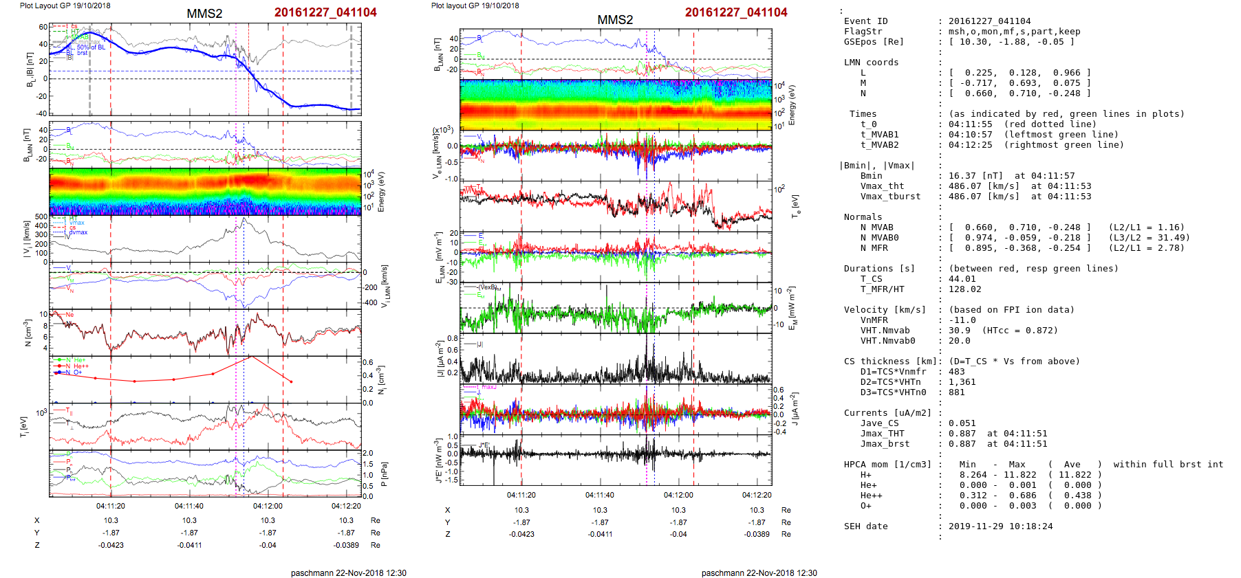Click the ion energy spectrogram in the left plot
1241x578 pixels.
point(205,192)
